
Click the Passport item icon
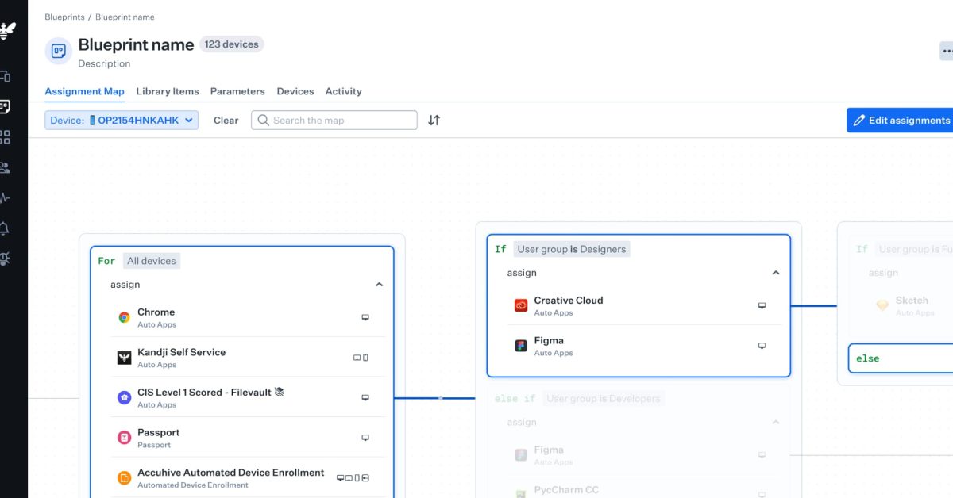(124, 438)
